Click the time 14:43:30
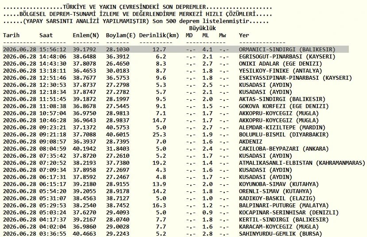This screenshot has height=237, width=367. pos(53,64)
